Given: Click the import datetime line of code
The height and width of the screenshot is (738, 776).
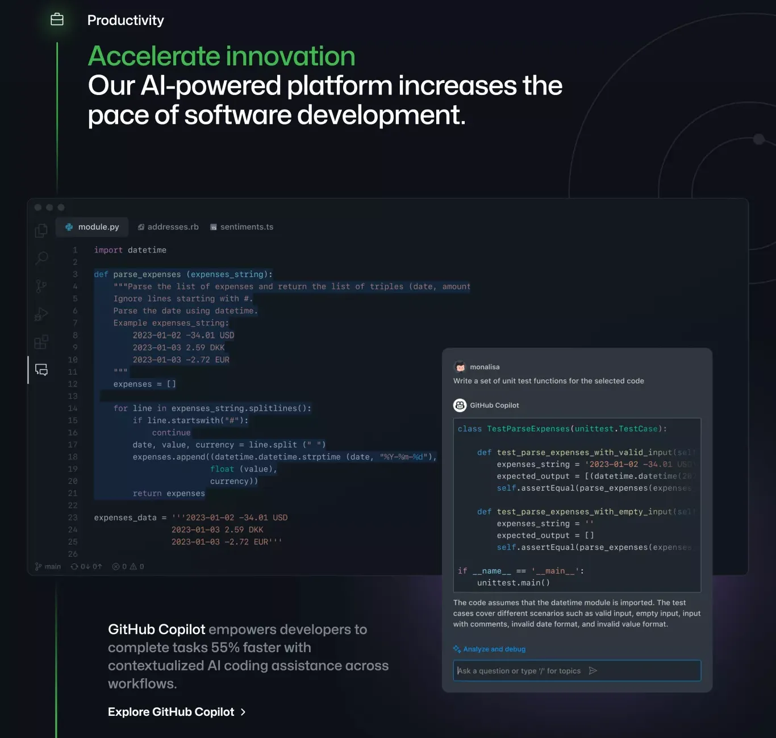Looking at the screenshot, I should 130,250.
